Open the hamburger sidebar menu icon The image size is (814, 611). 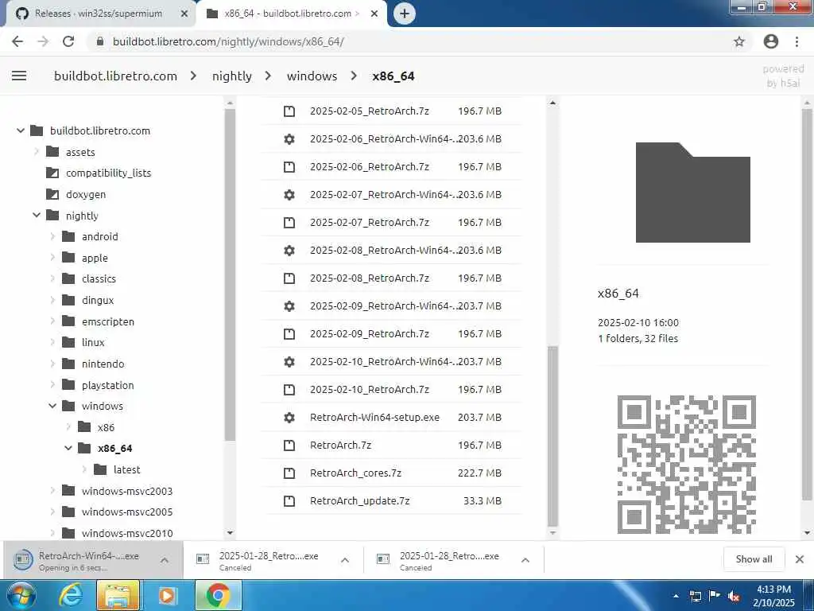click(19, 76)
